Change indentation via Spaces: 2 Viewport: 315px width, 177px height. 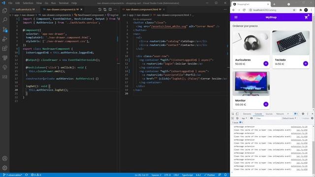tap(157, 175)
